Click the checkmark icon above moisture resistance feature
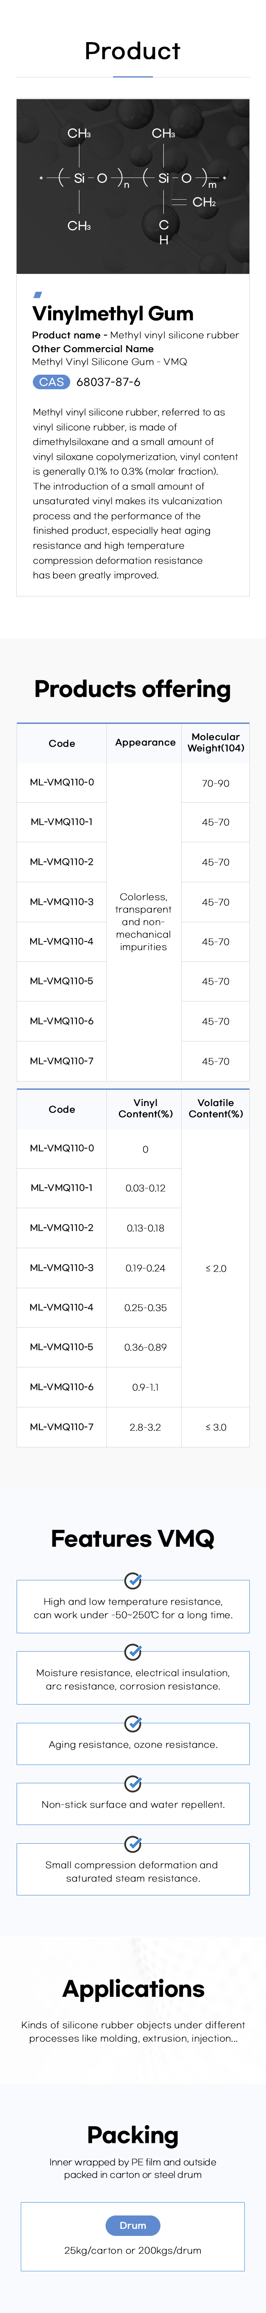Viewport: 266px width, 2313px height. coord(133,1651)
